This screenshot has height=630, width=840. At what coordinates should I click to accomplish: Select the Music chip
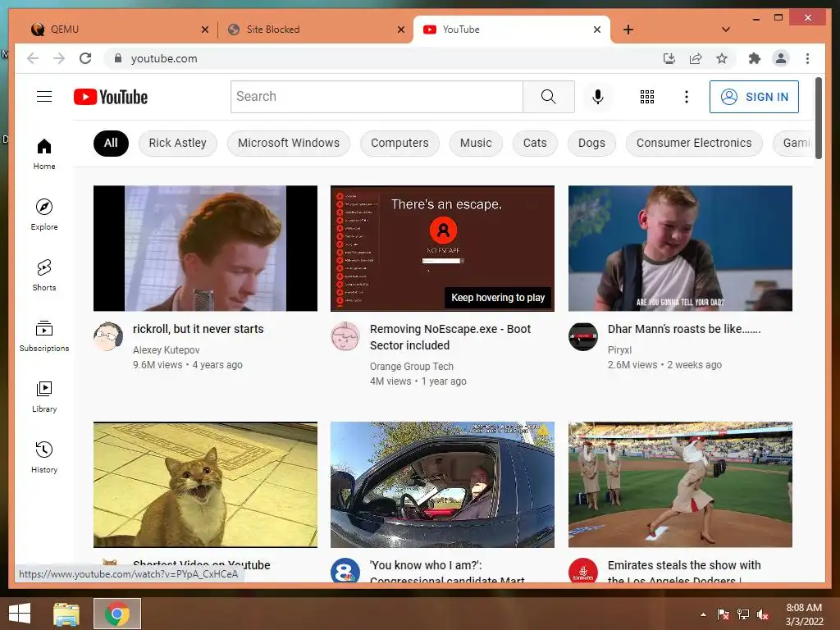[476, 143]
